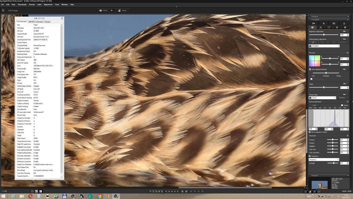This screenshot has width=353, height=199.
Task: Click the Gamma adjustment Auto button
Action: coord(314,105)
